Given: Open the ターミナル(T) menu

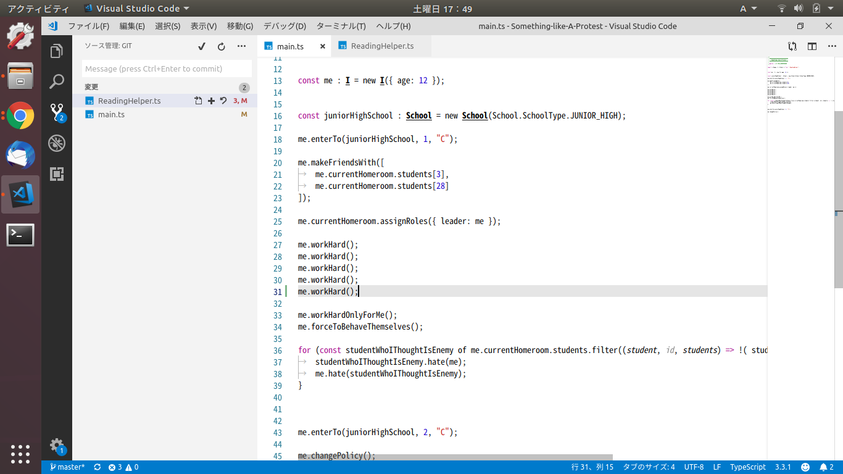Looking at the screenshot, I should tap(341, 26).
